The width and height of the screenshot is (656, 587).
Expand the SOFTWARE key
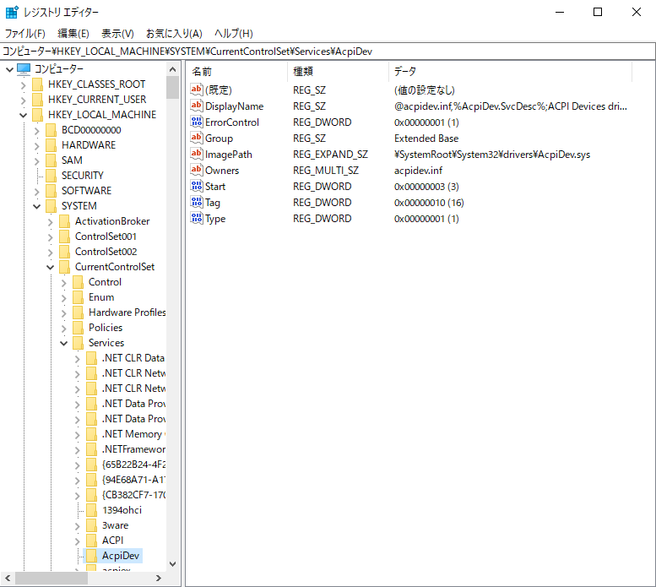[37, 191]
